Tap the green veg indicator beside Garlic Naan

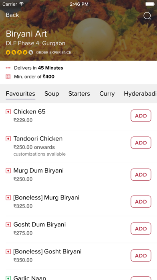(x=8, y=278)
